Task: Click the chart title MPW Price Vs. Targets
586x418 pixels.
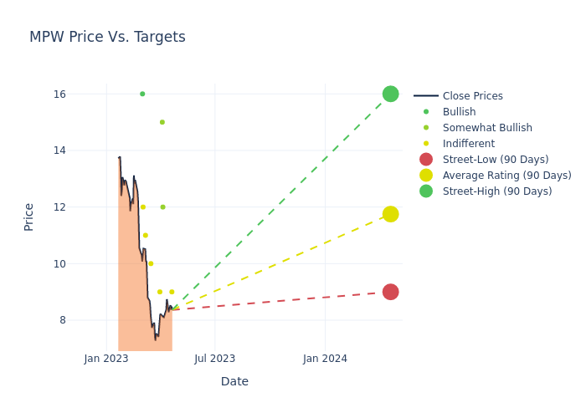Action: pyautogui.click(x=107, y=38)
